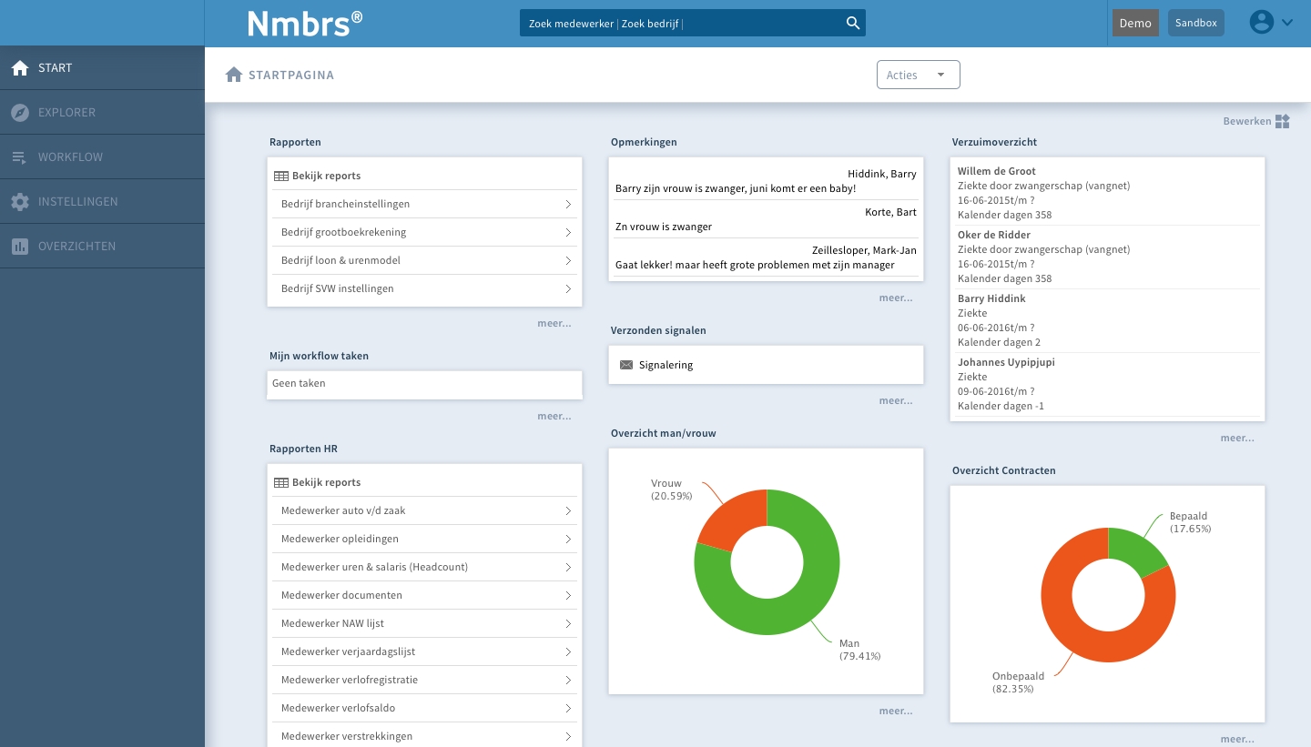Click Bekijk reports in Rapporten panel
1311x747 pixels.
(327, 176)
